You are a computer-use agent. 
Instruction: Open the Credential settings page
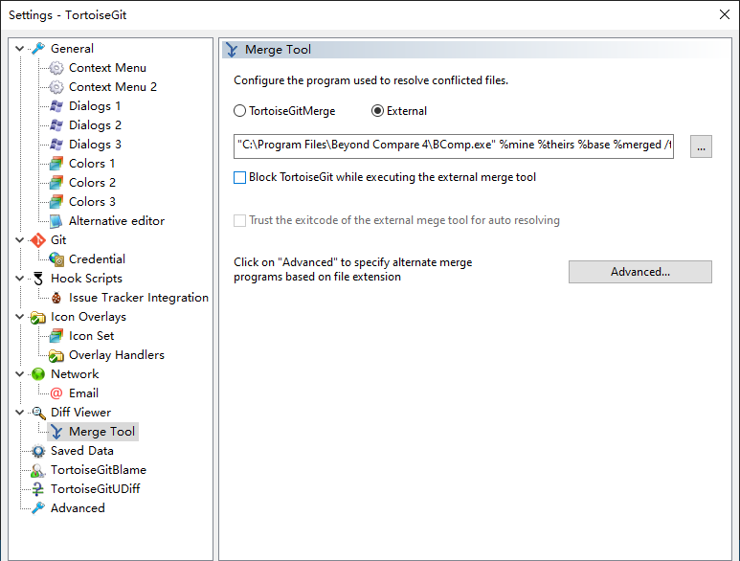(98, 259)
